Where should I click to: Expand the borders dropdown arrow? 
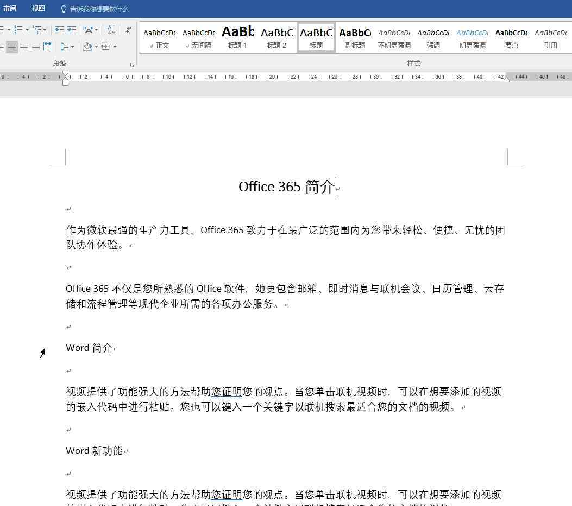pyautogui.click(x=115, y=47)
